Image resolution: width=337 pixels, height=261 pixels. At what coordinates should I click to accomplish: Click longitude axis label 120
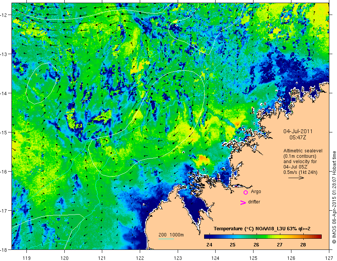tap(64, 258)
